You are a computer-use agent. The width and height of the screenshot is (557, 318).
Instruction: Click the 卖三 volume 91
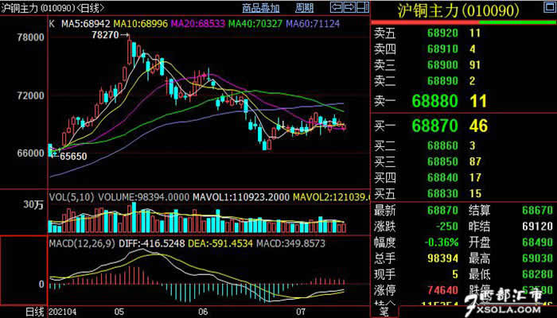click(x=475, y=64)
